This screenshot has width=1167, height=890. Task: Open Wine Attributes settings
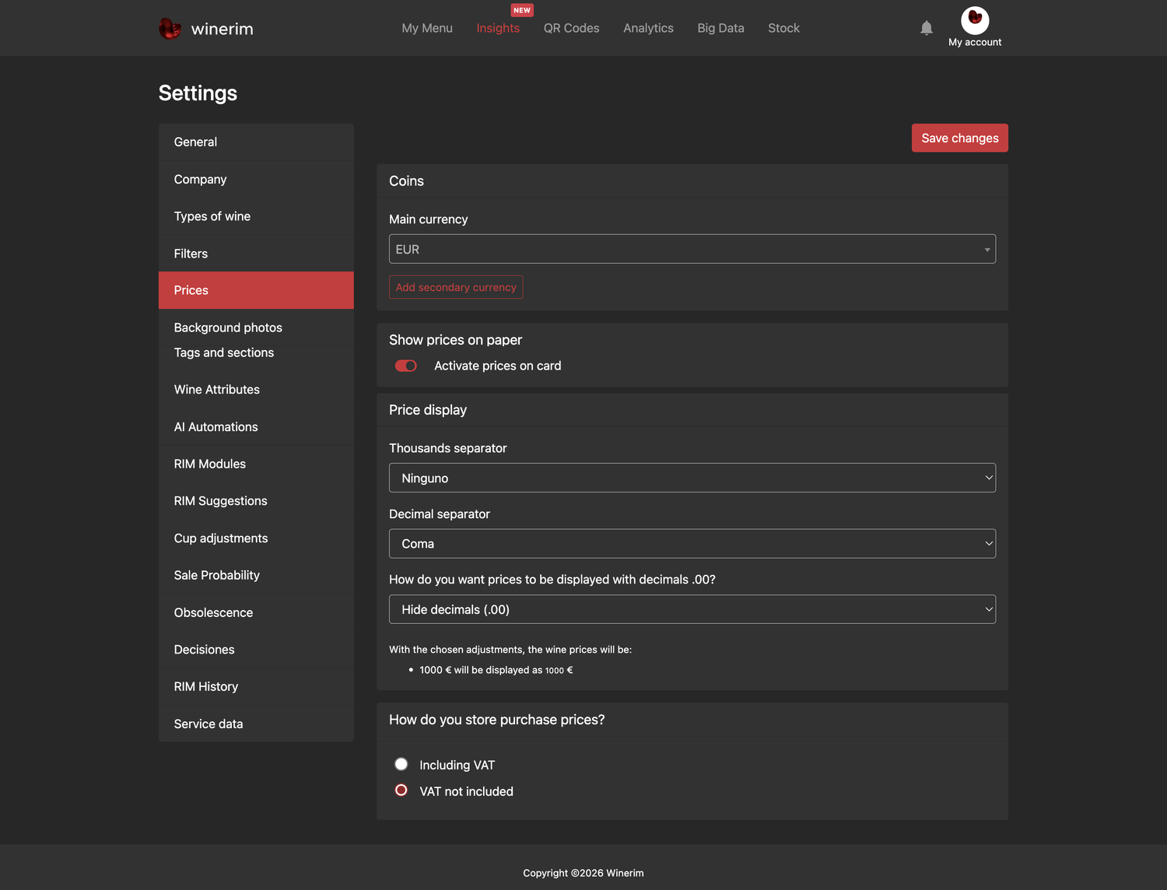256,390
